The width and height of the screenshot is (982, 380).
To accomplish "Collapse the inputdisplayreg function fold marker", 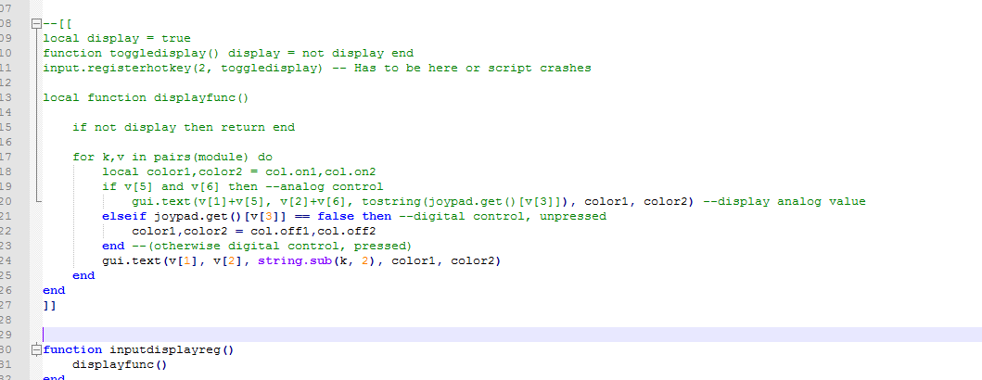I will point(36,350).
